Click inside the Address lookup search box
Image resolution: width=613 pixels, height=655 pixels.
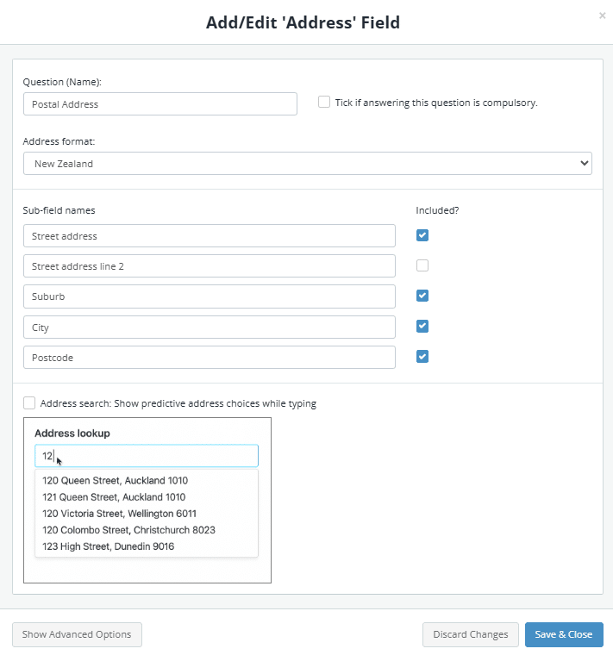click(147, 456)
